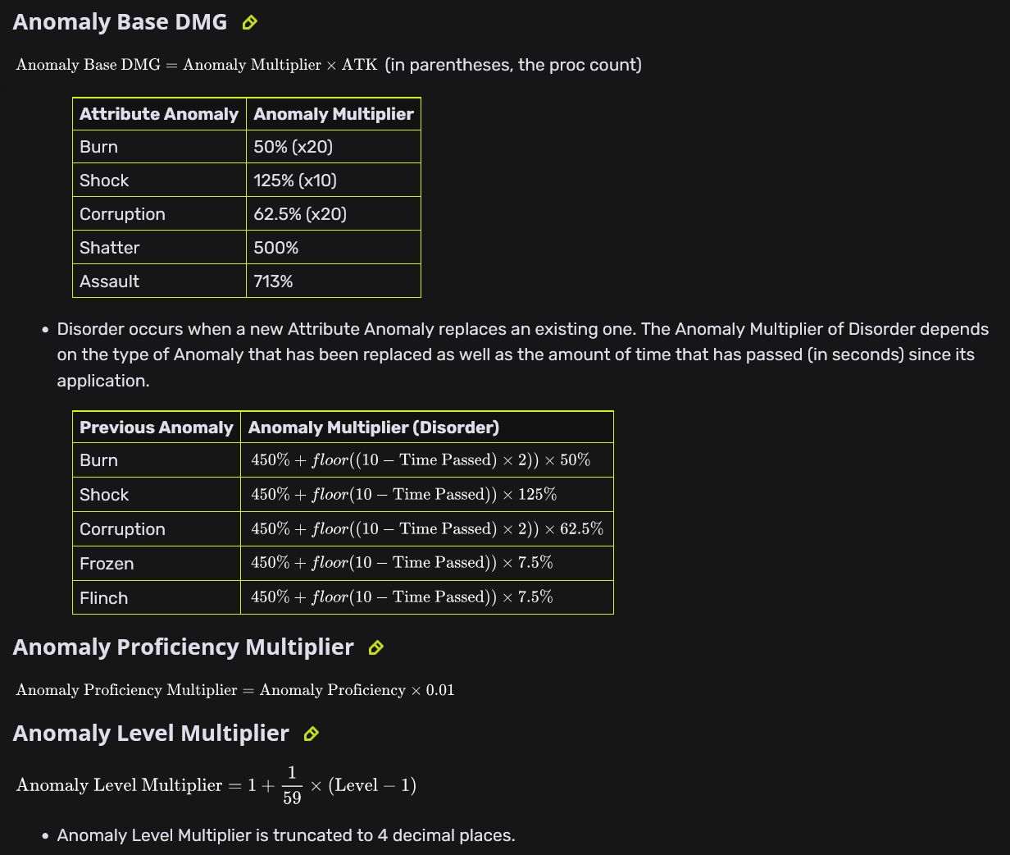
Task: Select the Anomaly Proficiency Multiplier heading text
Action: tap(183, 647)
